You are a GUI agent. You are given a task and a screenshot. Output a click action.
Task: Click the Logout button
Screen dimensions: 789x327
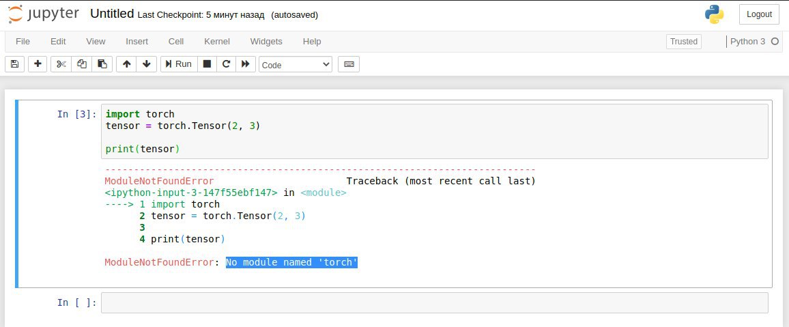pos(759,14)
